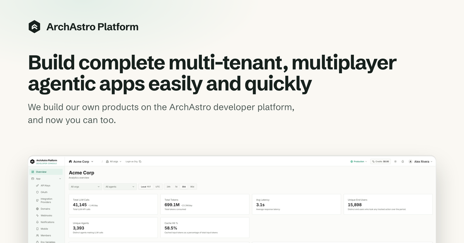Open Env Variables via its lock icon
The image size is (464, 243).
coord(37,242)
